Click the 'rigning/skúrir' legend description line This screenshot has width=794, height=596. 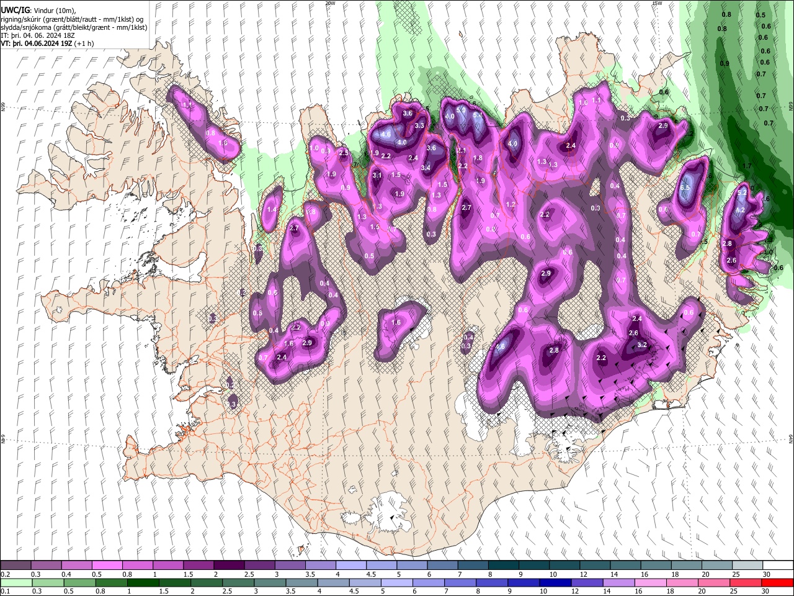[71, 19]
